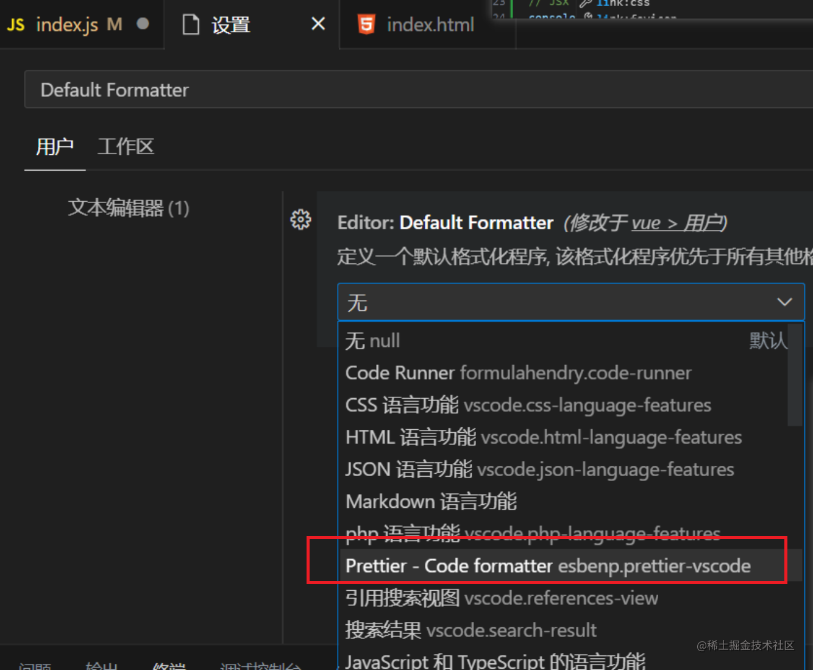Switch to the 设置 tab

coord(251,24)
